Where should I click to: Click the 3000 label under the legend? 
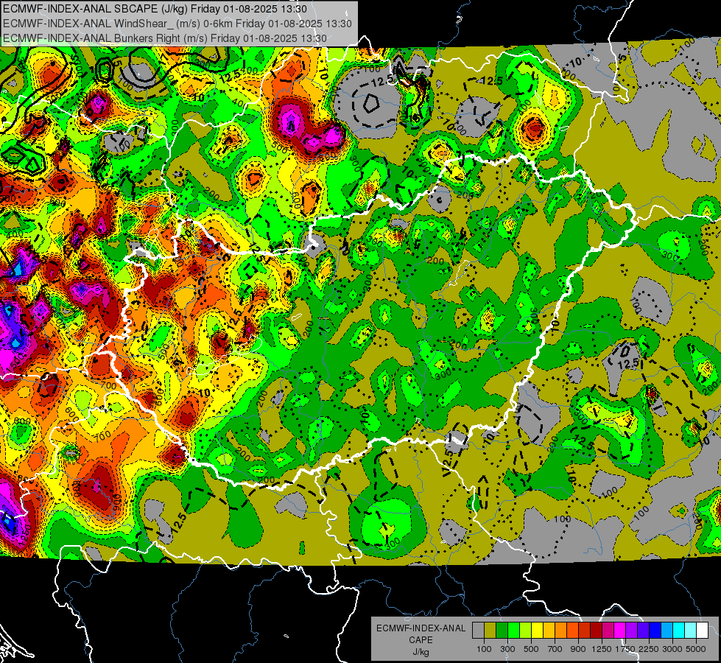[x=672, y=649]
